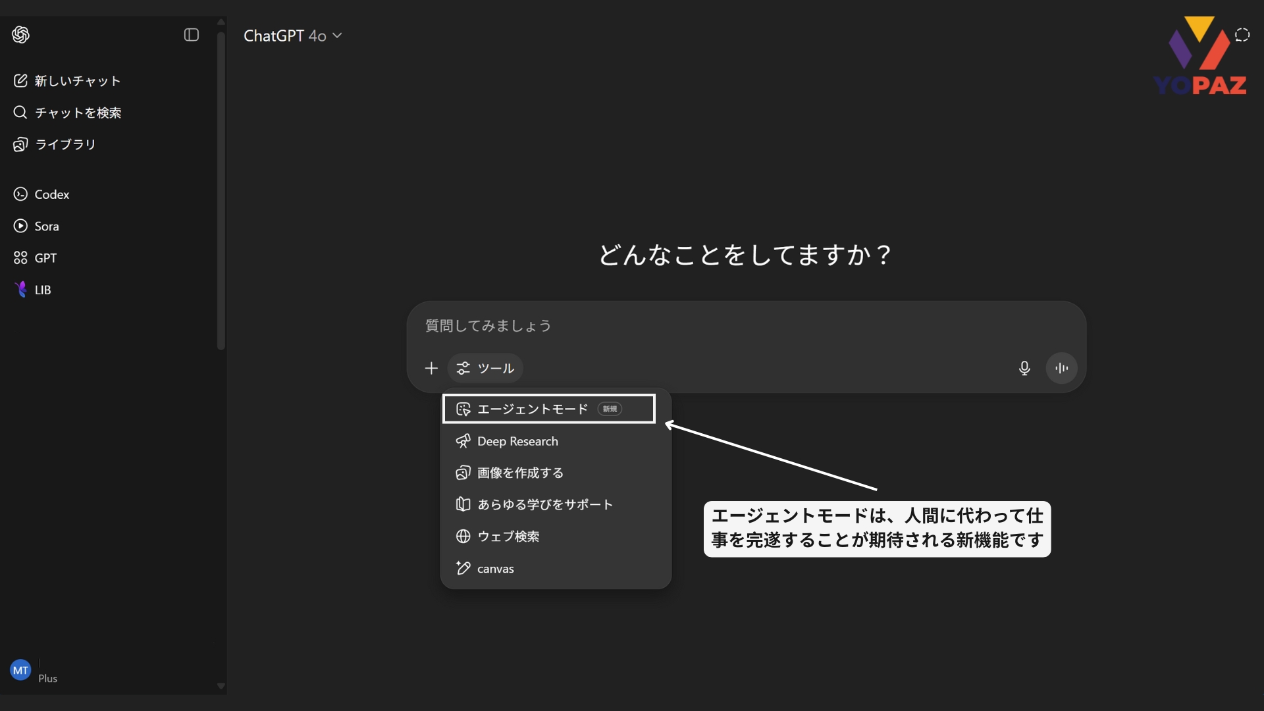The width and height of the screenshot is (1264, 711).
Task: Click the Codex terminal icon
Action: pos(20,194)
